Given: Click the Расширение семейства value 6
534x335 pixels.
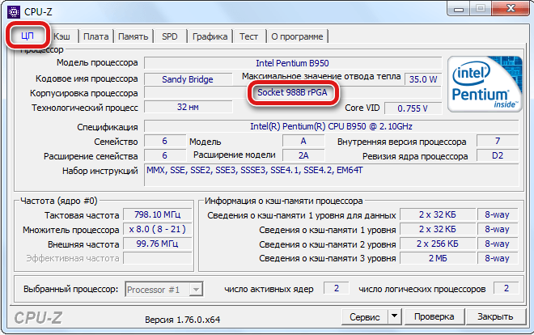Looking at the screenshot, I should [165, 155].
